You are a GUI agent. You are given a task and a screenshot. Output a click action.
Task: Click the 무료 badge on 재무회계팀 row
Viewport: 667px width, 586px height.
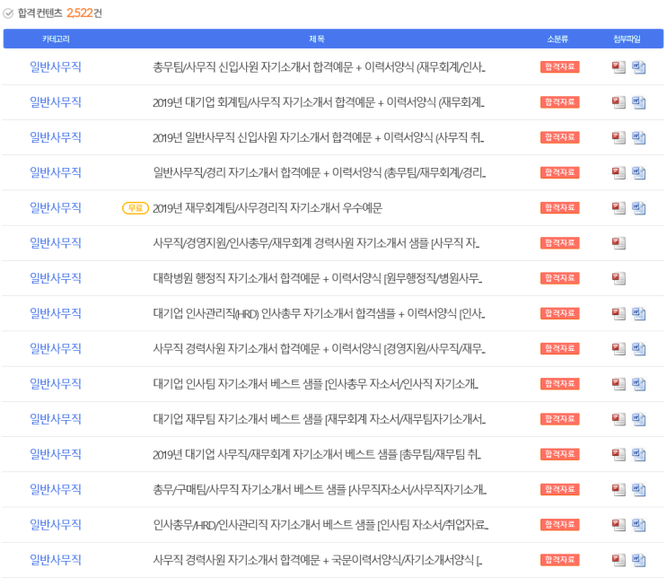point(136,208)
